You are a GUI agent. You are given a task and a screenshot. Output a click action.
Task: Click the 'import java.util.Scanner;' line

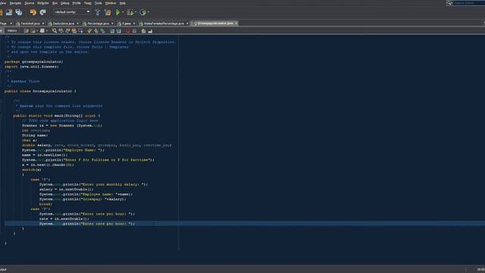tap(31, 67)
